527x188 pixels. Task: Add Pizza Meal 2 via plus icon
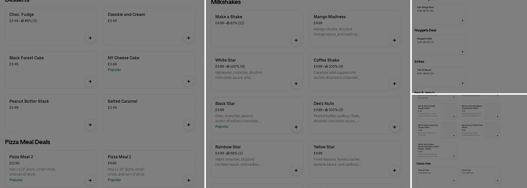point(90,180)
